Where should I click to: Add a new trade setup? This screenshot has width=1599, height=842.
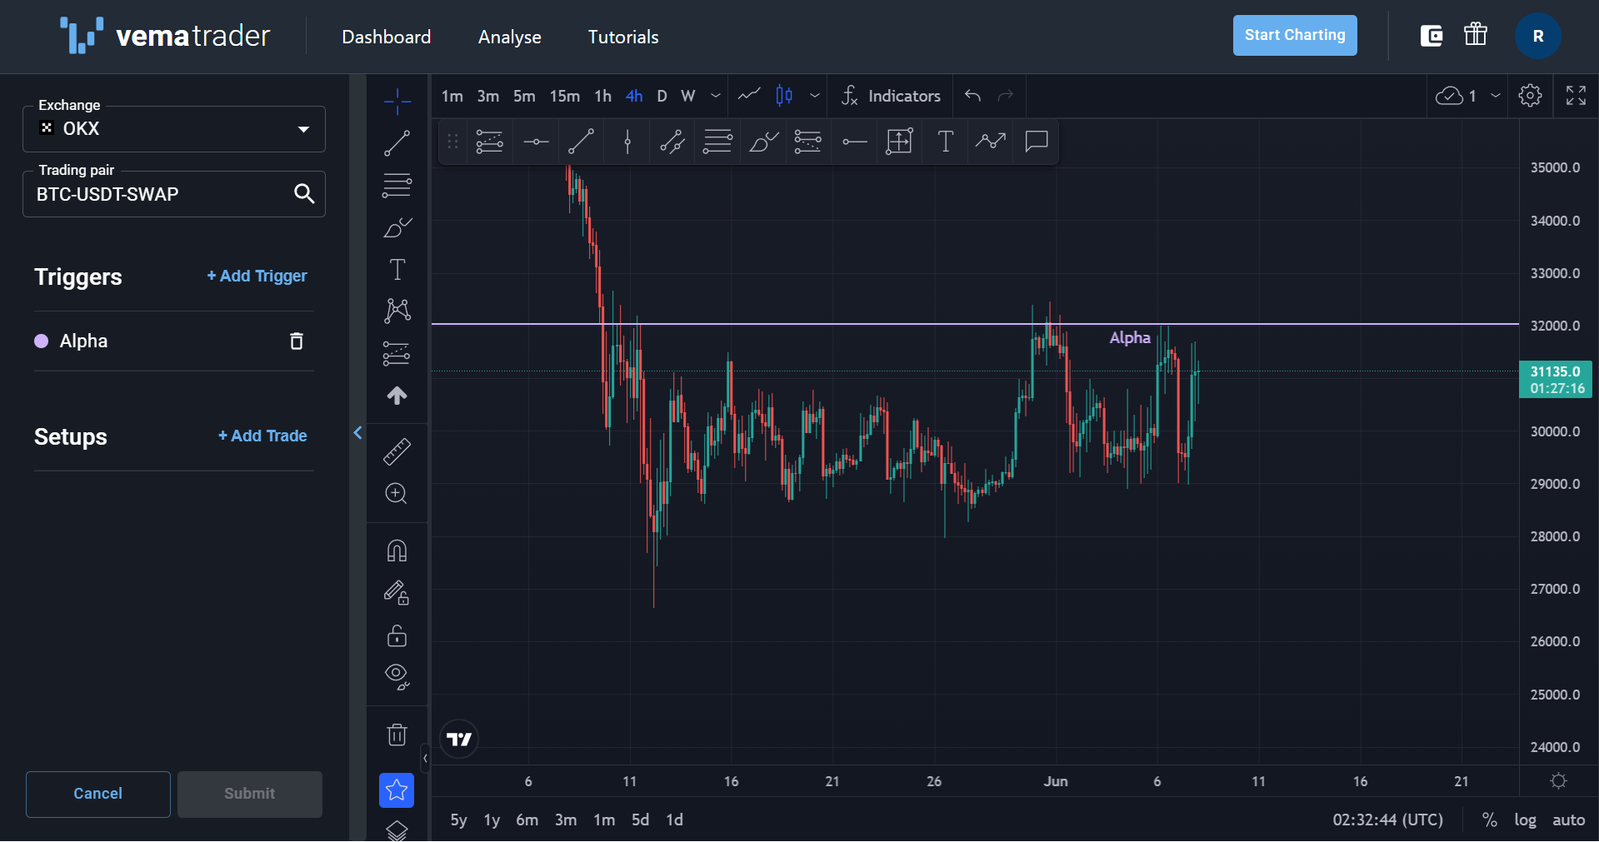click(x=262, y=436)
